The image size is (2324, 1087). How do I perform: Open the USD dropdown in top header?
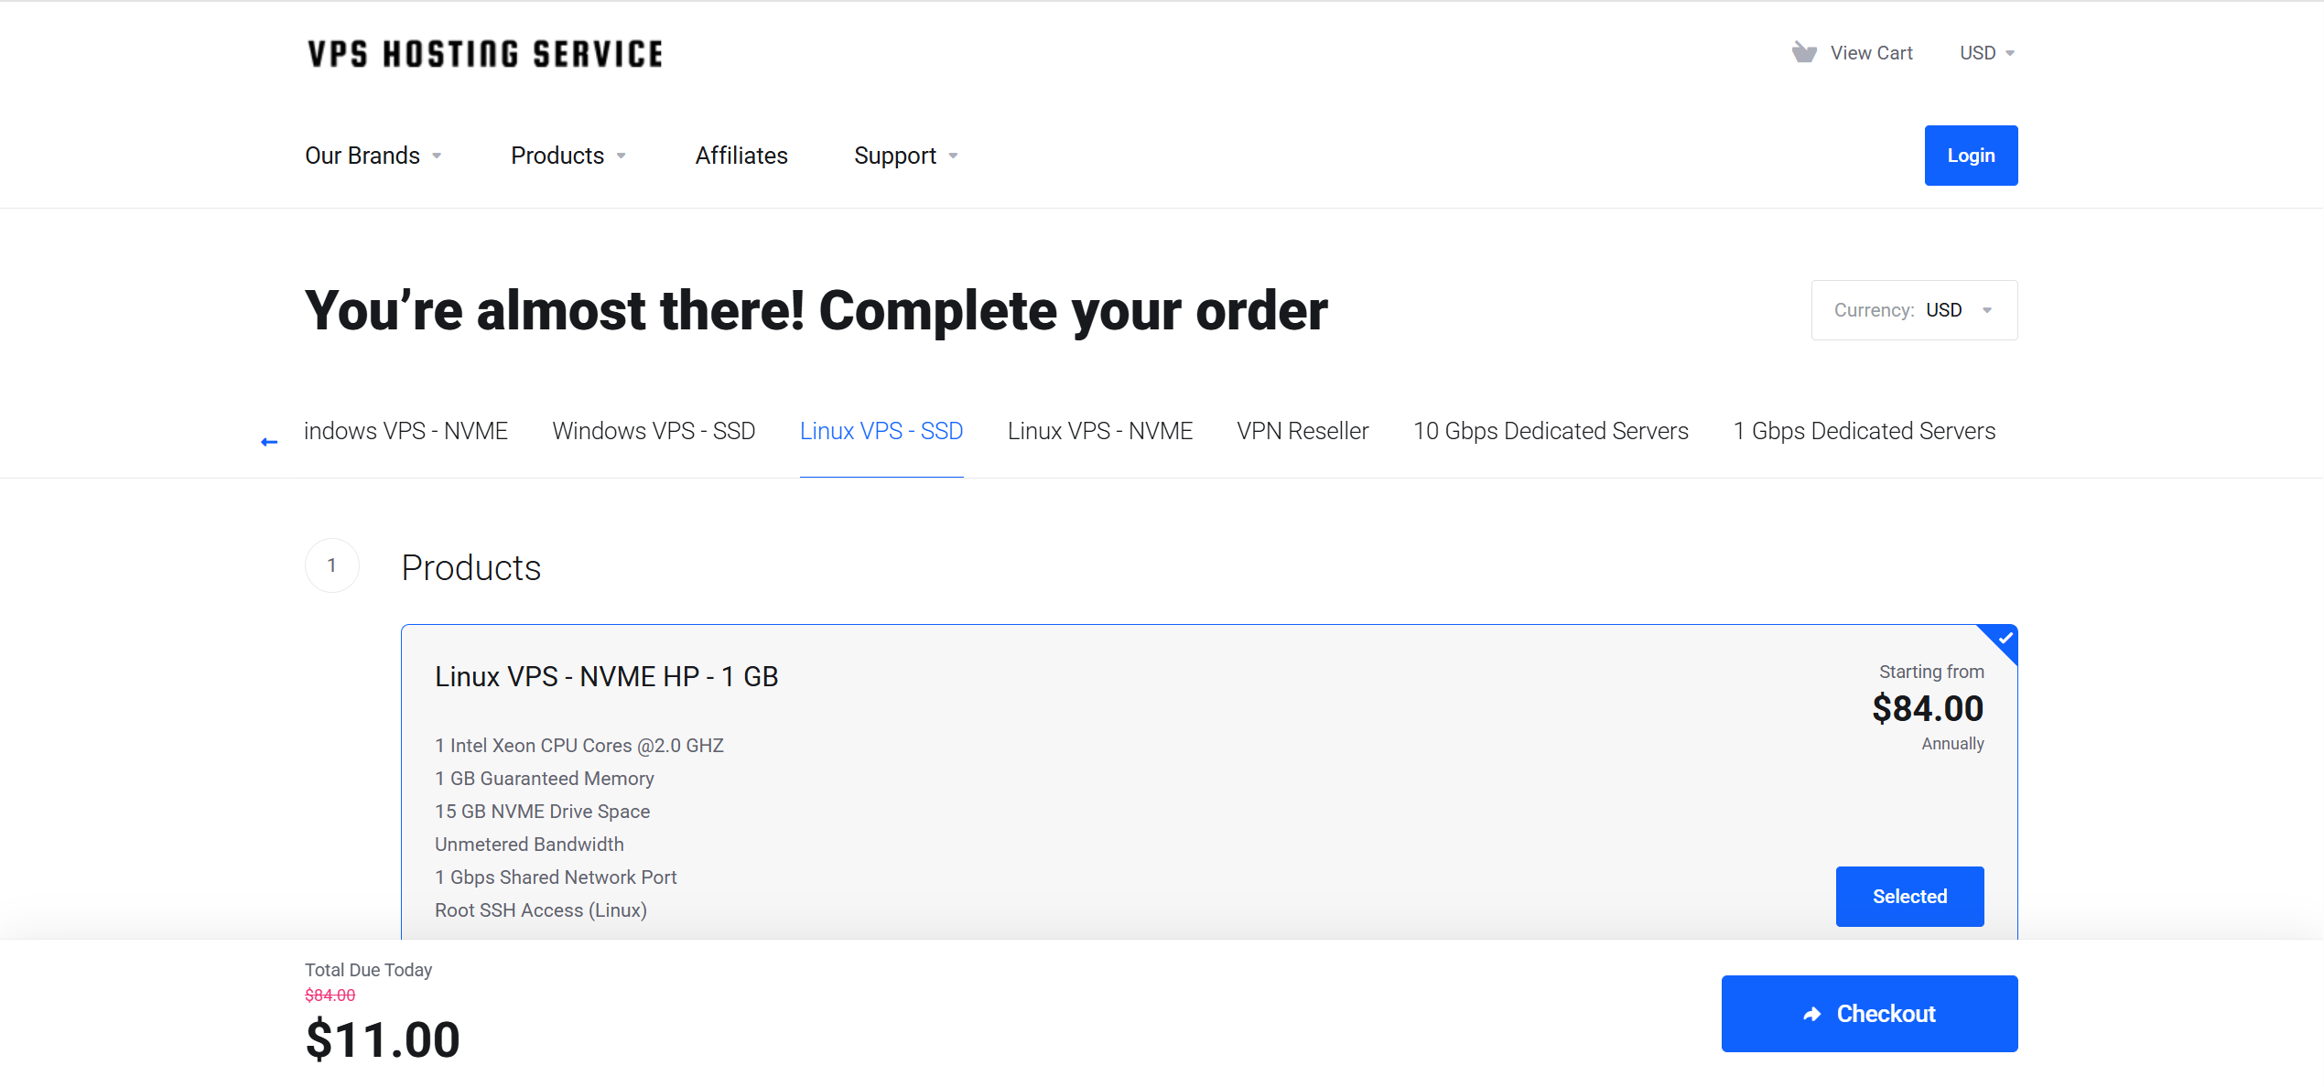pyautogui.click(x=1987, y=53)
